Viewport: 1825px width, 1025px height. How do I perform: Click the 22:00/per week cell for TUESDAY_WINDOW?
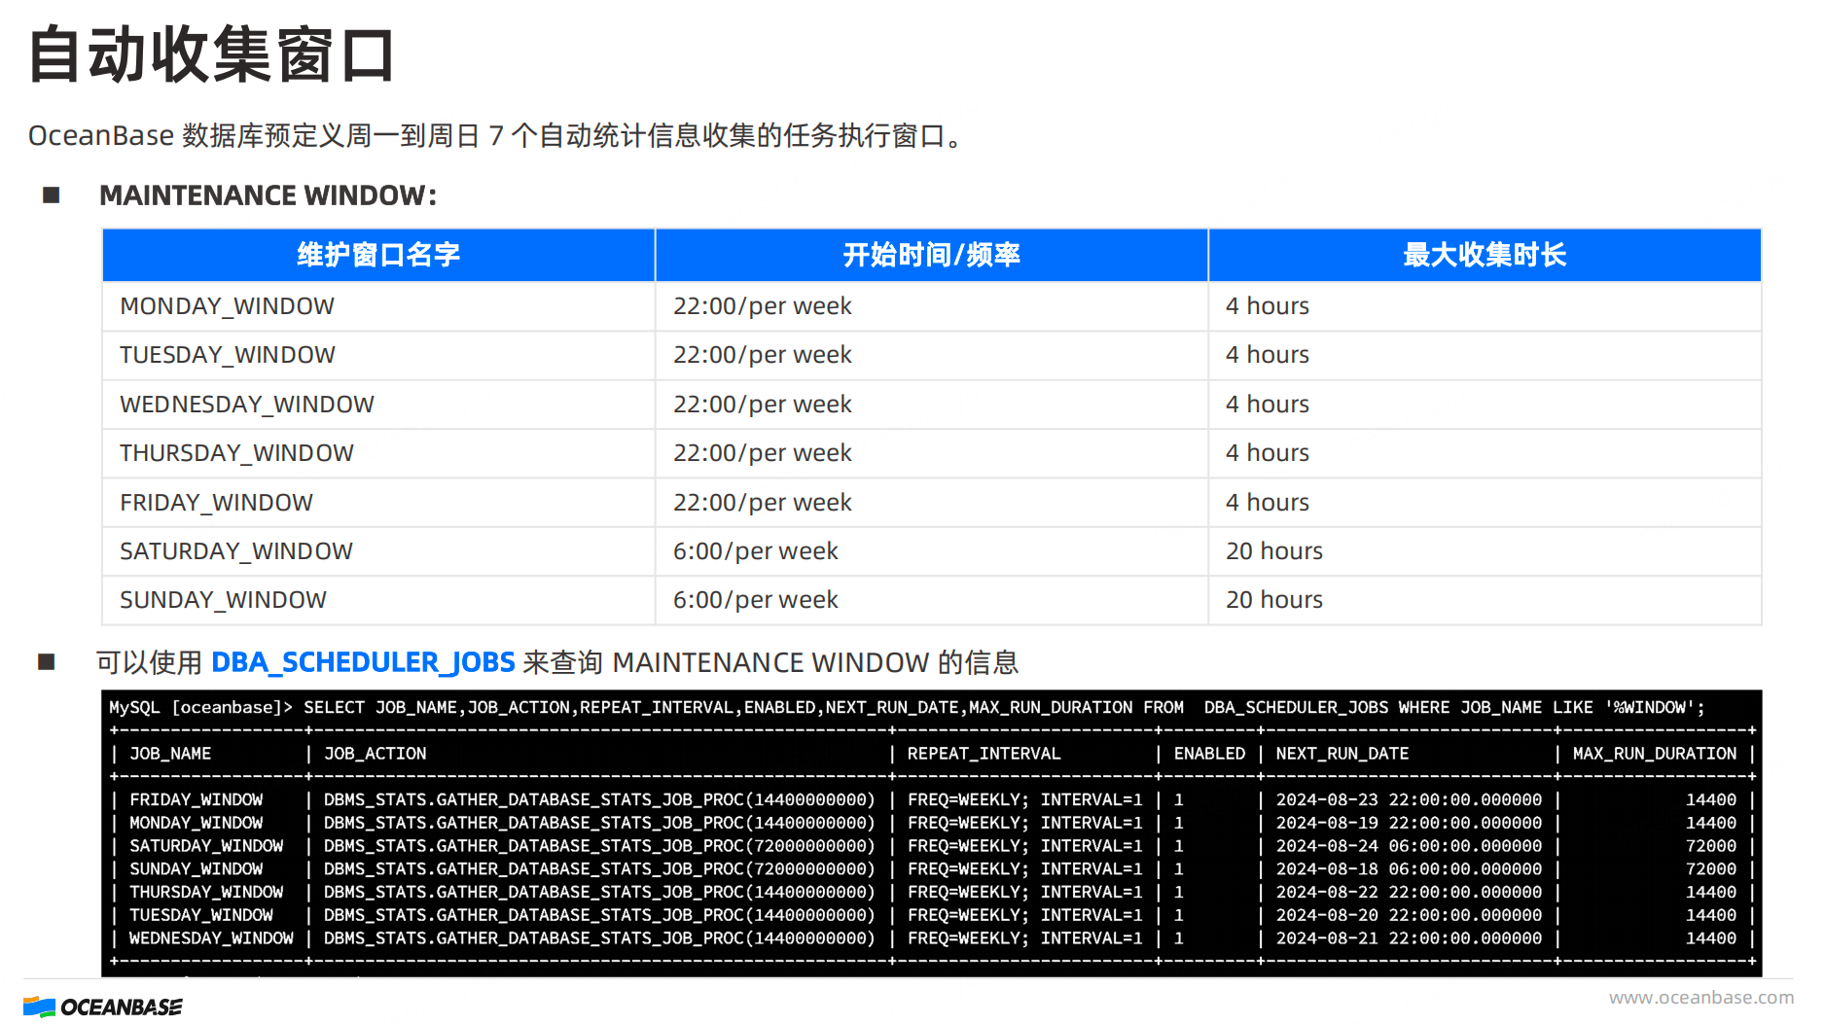762,355
